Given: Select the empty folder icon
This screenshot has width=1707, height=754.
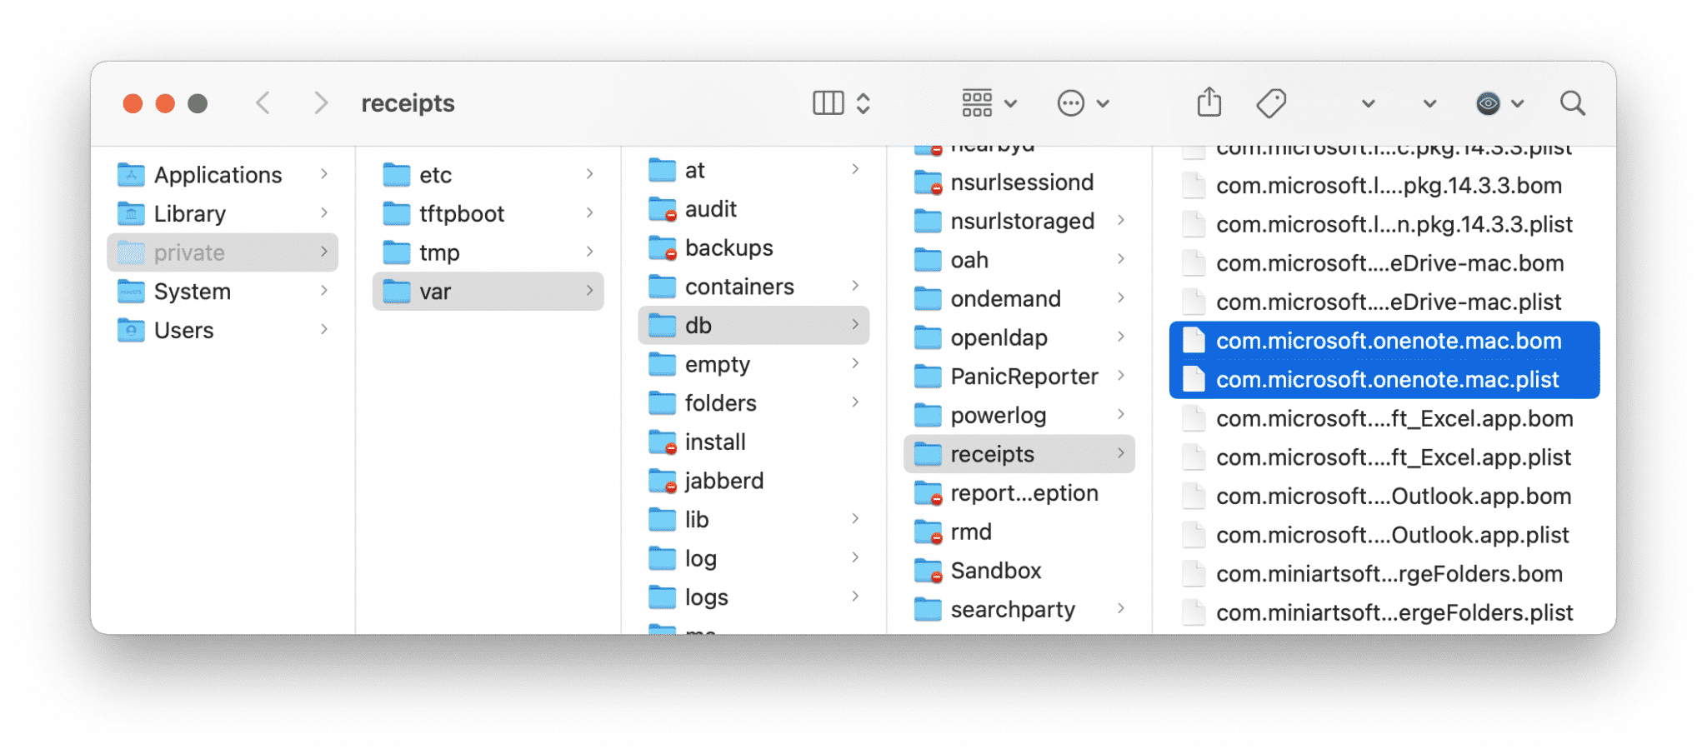Looking at the screenshot, I should tap(662, 365).
